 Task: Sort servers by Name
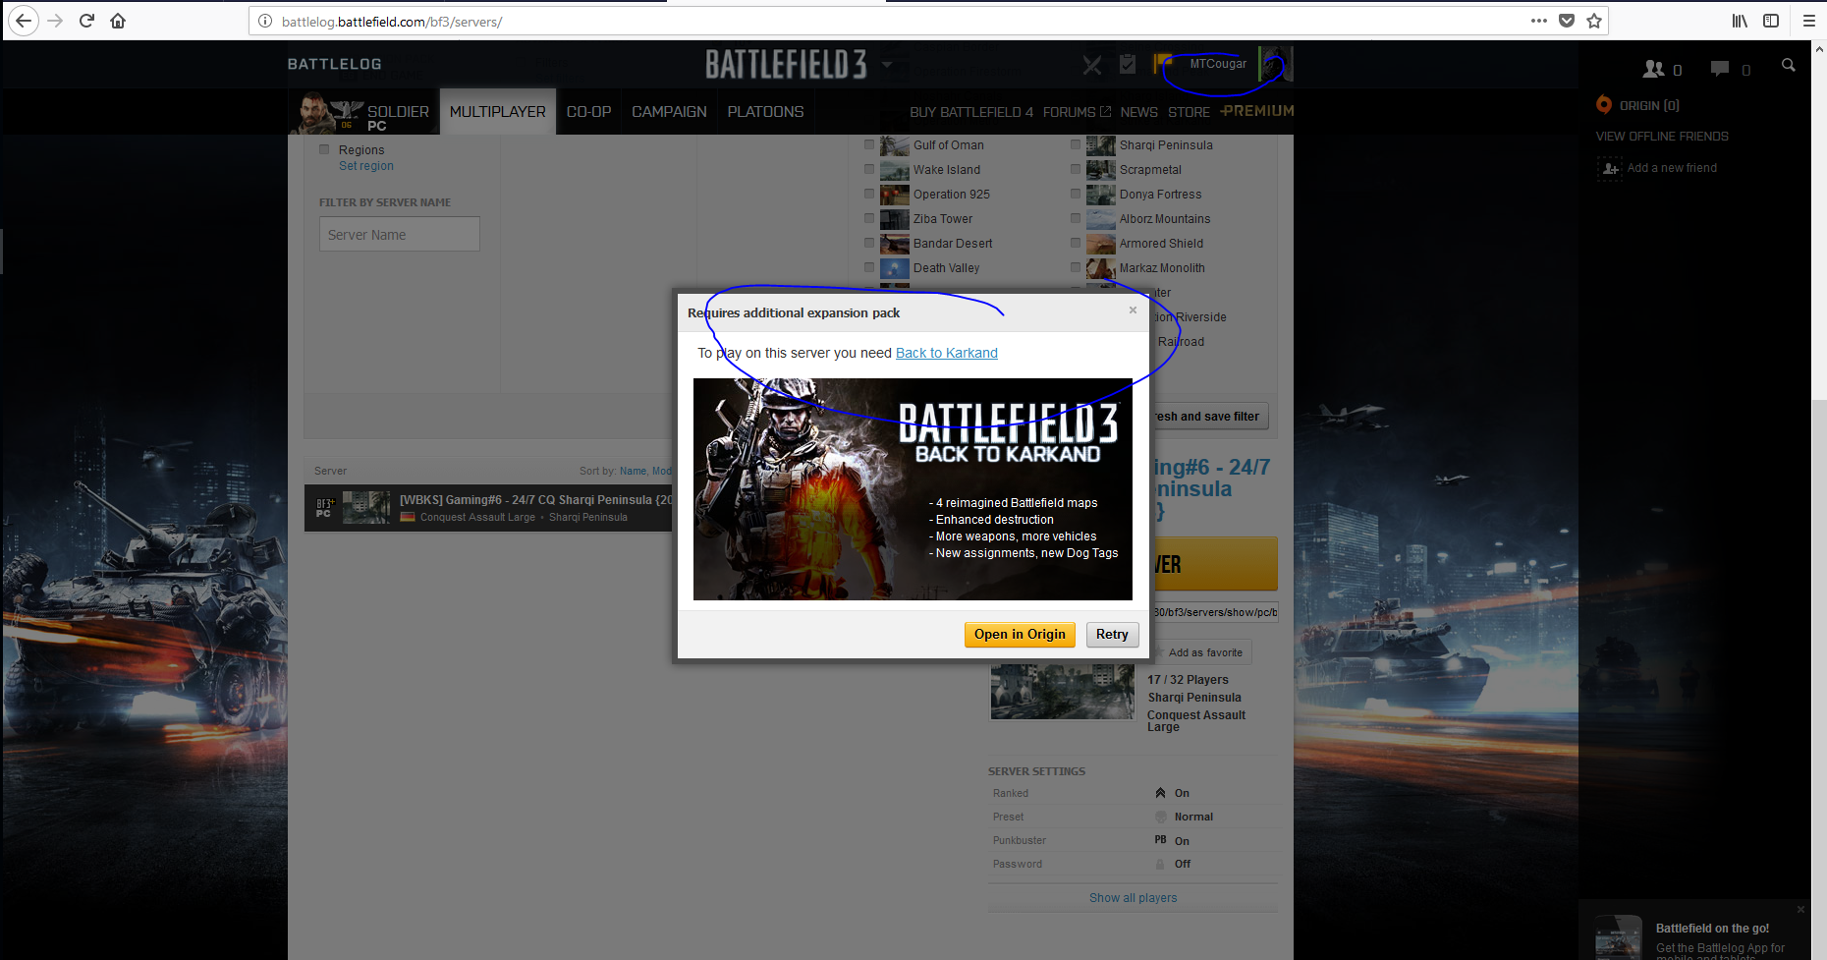633,472
